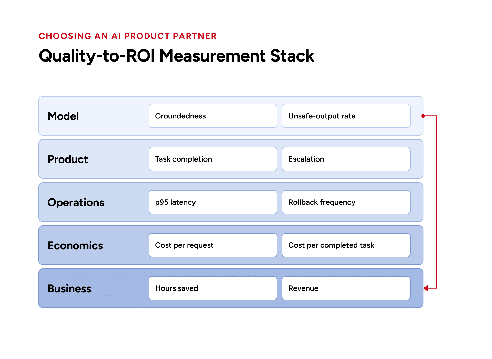Select the Model layer label
Screen dimensions: 492x359
[63, 116]
